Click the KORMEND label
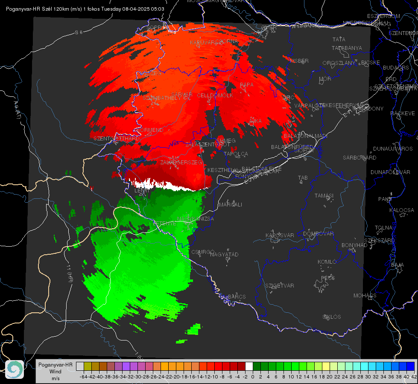The width and height of the screenshot is (418, 384). pyautogui.click(x=150, y=130)
